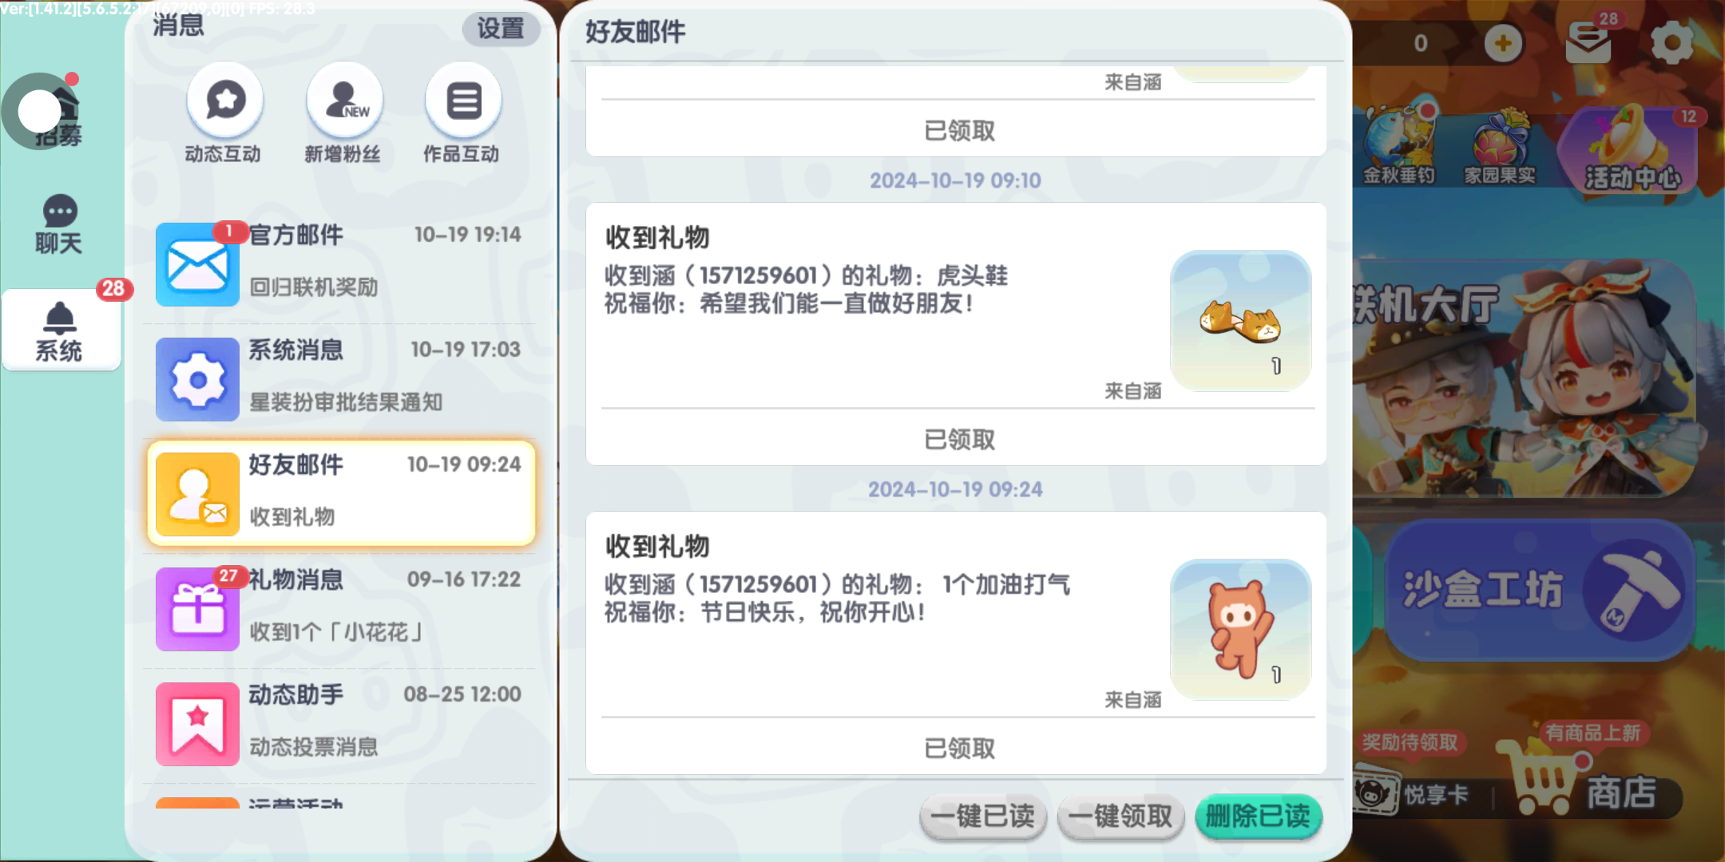Switch to the 聊天 chat tab

59,225
